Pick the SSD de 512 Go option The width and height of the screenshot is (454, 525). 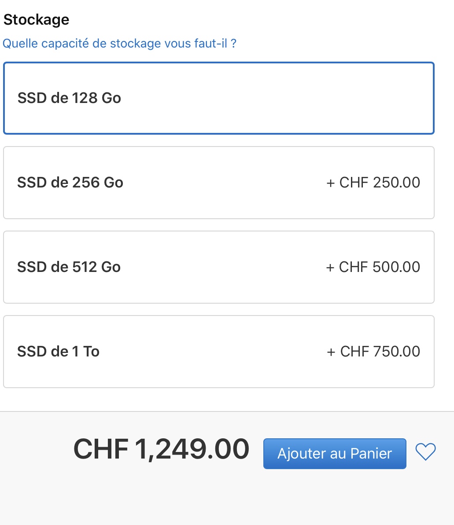(218, 267)
